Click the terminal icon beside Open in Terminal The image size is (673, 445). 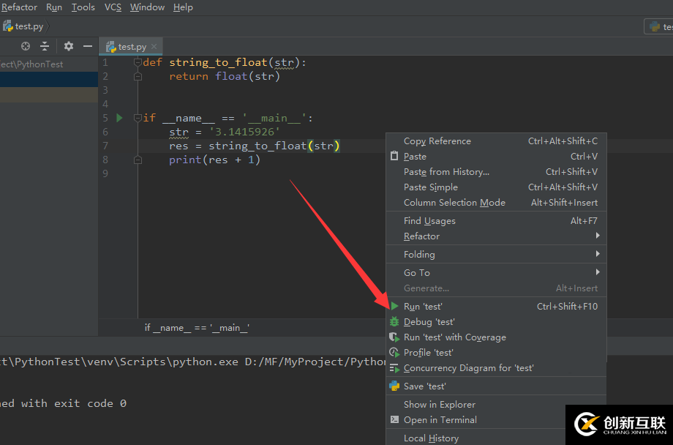pos(394,419)
